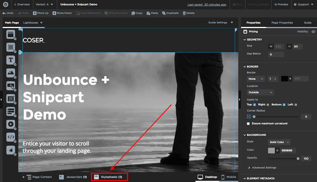
Task: Switch to Desktop view
Action: [207, 177]
